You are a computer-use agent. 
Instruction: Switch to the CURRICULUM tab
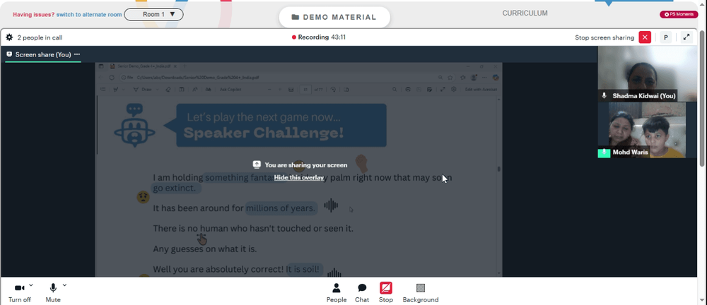click(x=525, y=13)
